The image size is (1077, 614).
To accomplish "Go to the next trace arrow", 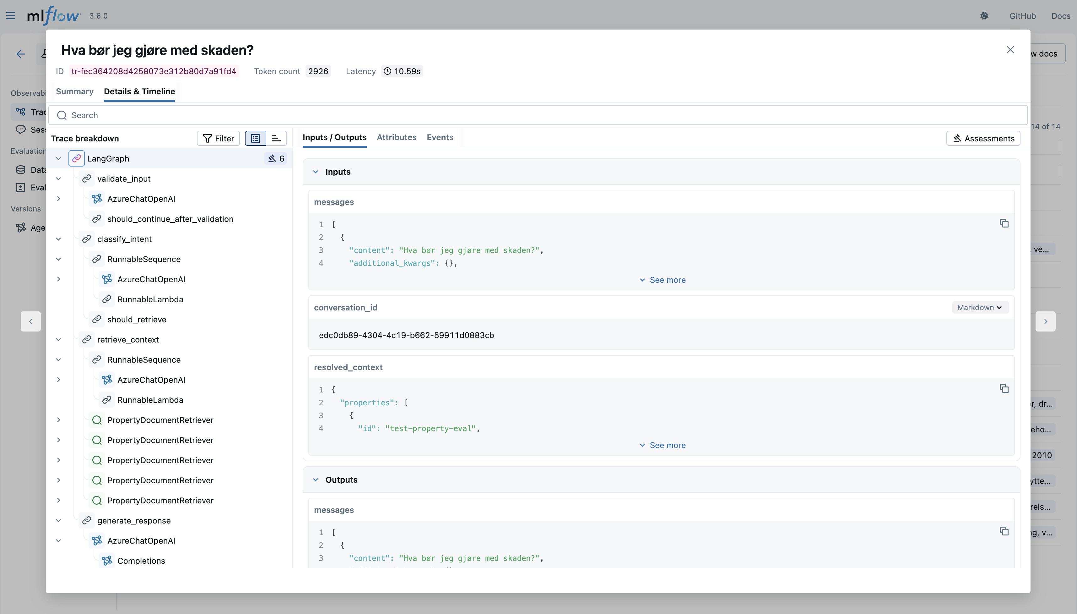I will (1045, 321).
